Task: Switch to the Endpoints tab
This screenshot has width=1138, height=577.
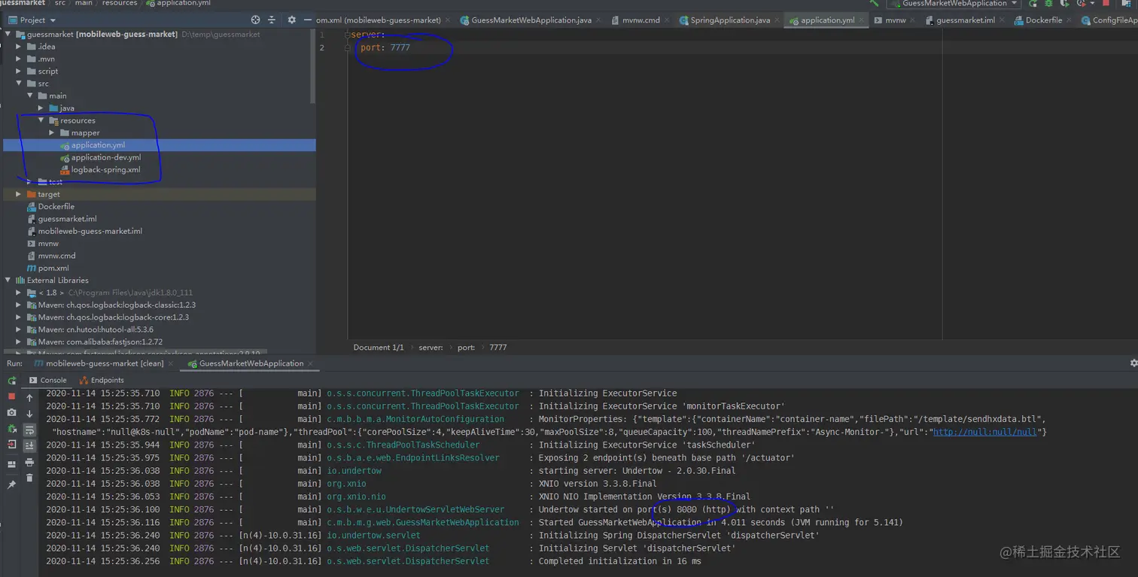Action: click(102, 381)
